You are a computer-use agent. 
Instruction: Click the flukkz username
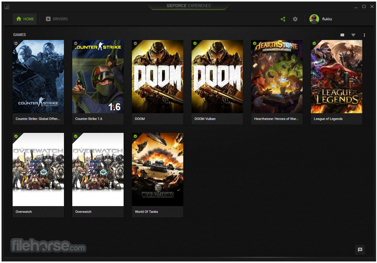click(327, 19)
